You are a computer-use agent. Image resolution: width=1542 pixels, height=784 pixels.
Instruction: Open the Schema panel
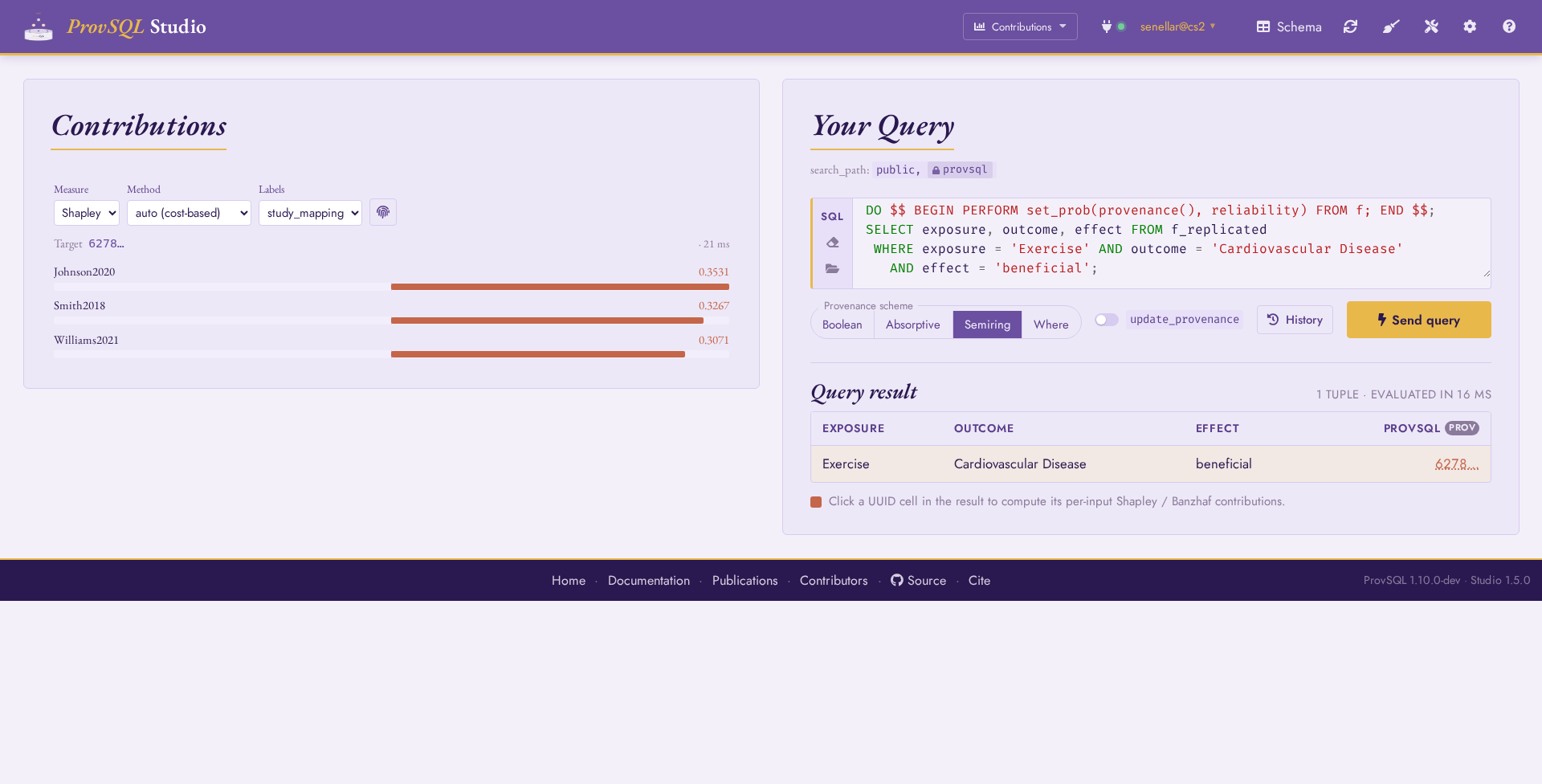pos(1289,27)
